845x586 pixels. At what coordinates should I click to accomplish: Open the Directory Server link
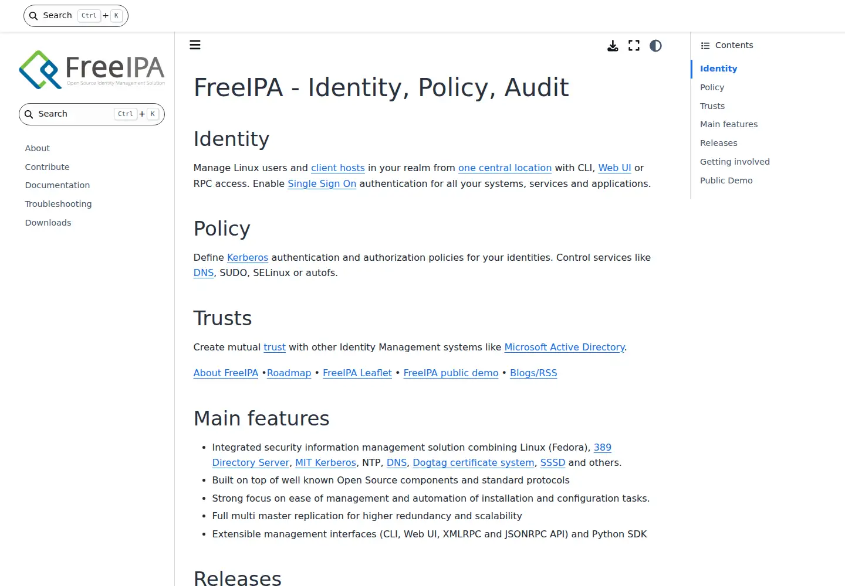(x=251, y=463)
